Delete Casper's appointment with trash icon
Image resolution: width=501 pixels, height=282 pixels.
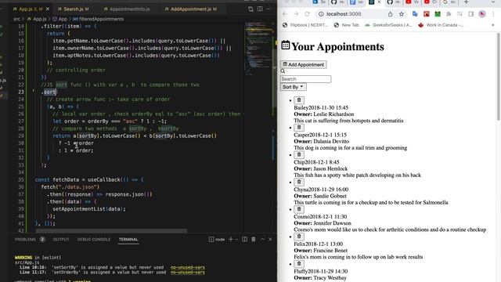(x=299, y=127)
